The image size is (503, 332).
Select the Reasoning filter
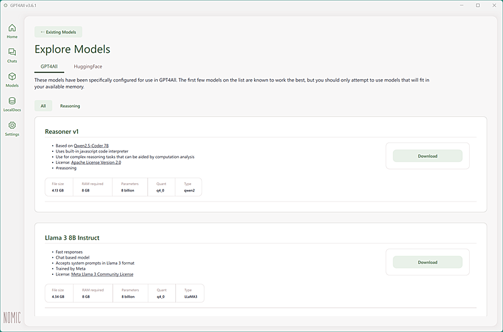point(70,106)
